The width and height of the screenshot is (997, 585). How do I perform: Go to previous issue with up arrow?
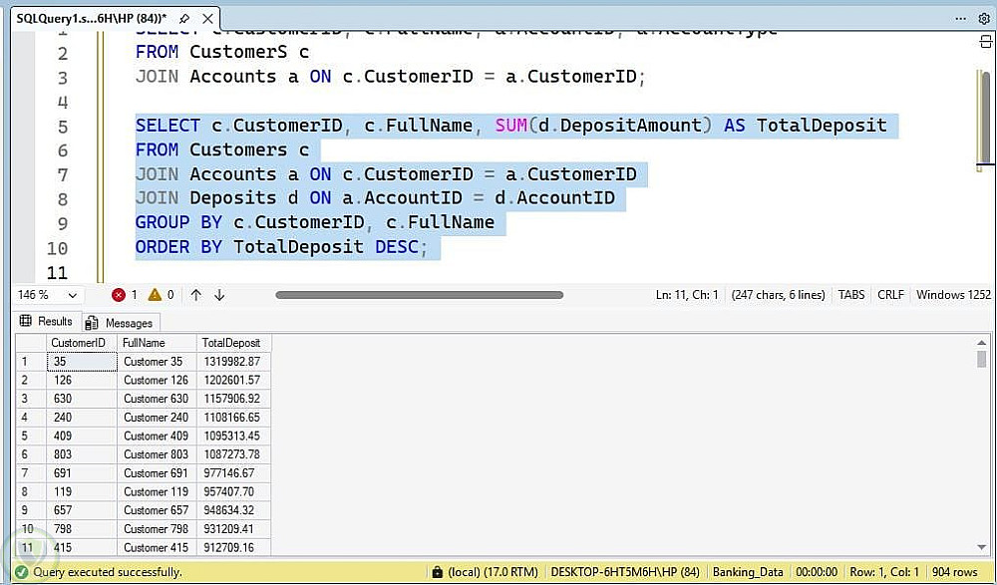coord(195,295)
